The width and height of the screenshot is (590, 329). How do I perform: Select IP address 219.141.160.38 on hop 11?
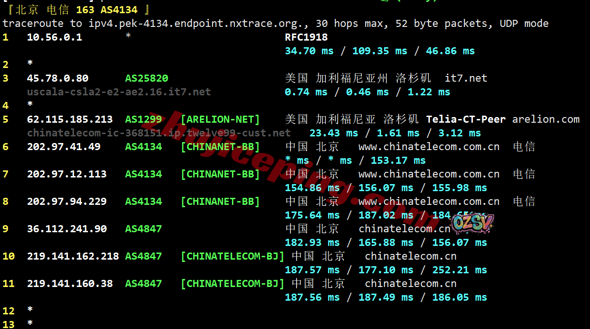pos(70,284)
